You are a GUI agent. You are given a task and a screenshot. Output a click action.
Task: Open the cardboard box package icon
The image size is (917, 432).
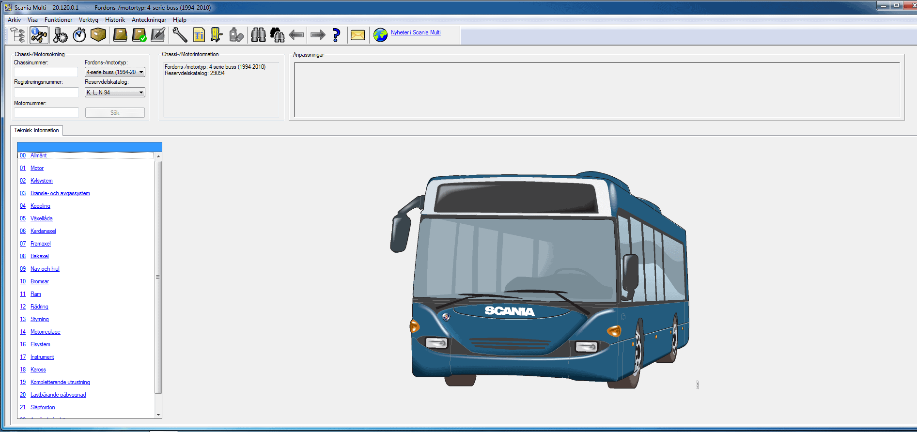point(98,35)
